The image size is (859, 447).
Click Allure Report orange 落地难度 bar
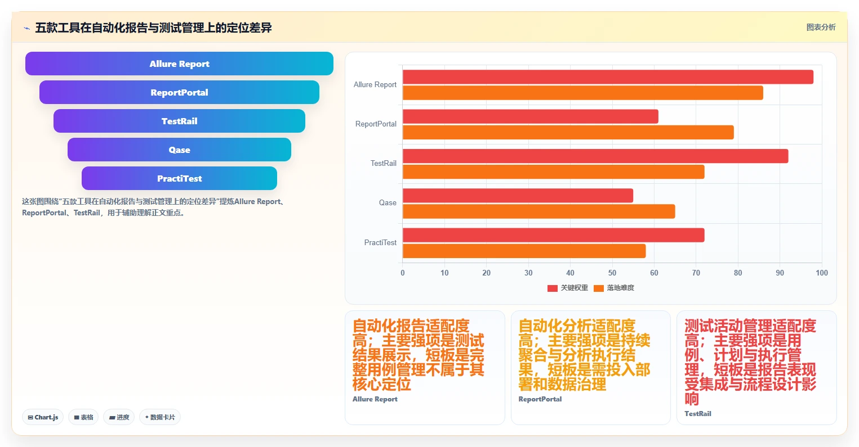583,93
